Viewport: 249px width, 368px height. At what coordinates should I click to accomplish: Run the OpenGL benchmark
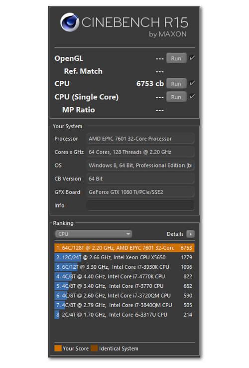(176, 58)
